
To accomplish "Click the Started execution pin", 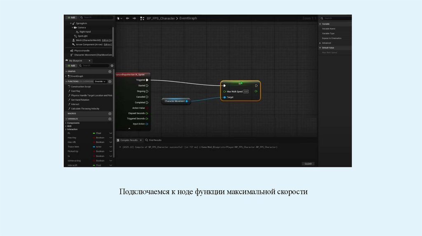I will 147,86.
